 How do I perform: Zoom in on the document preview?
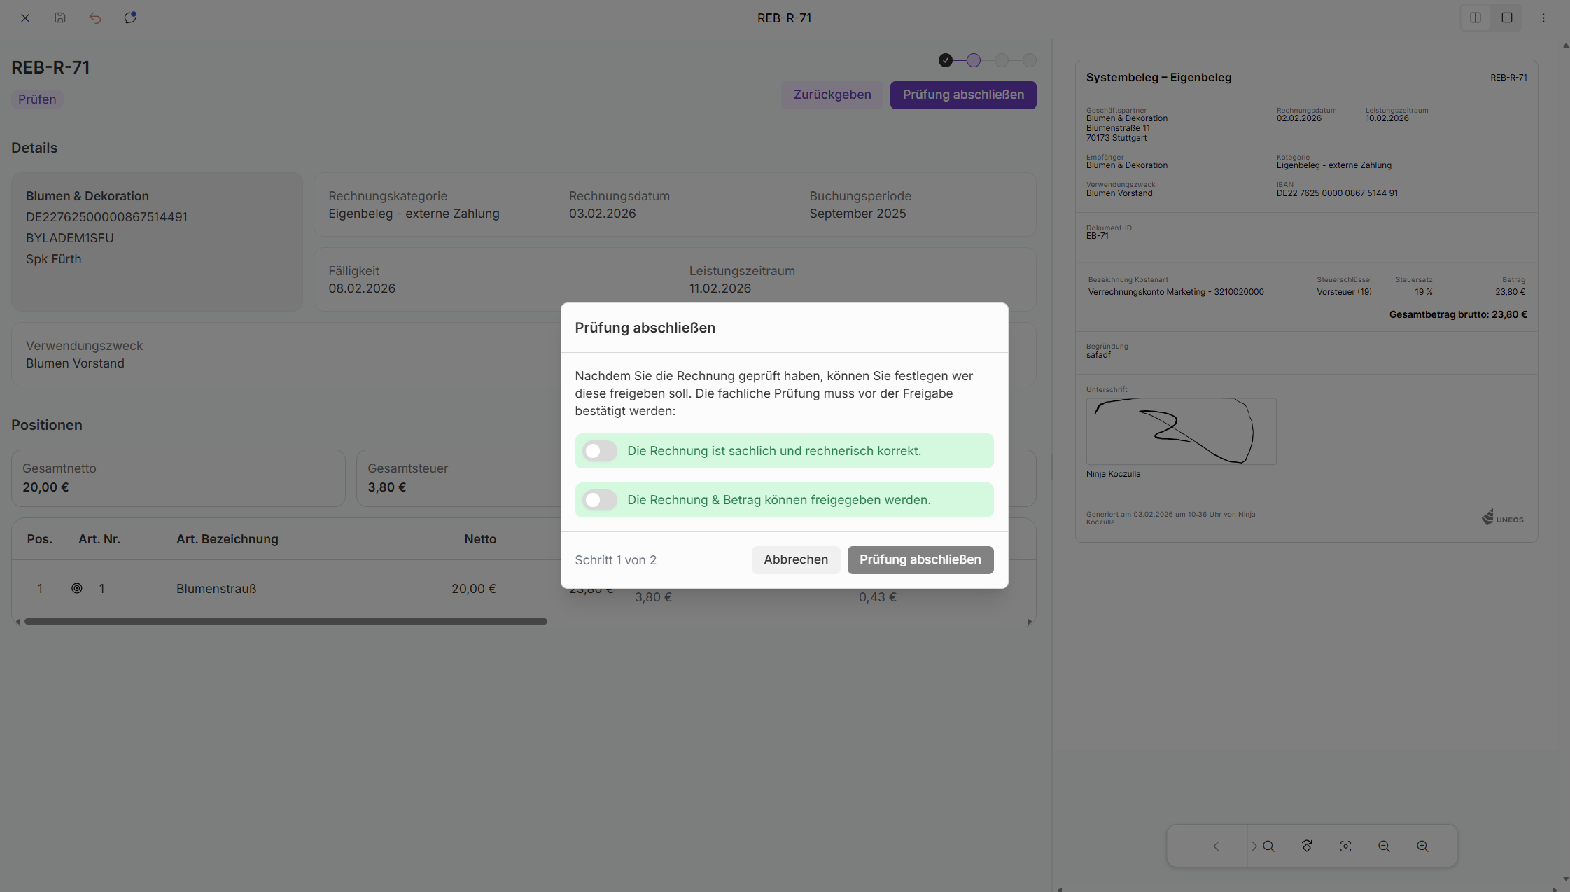1422,846
